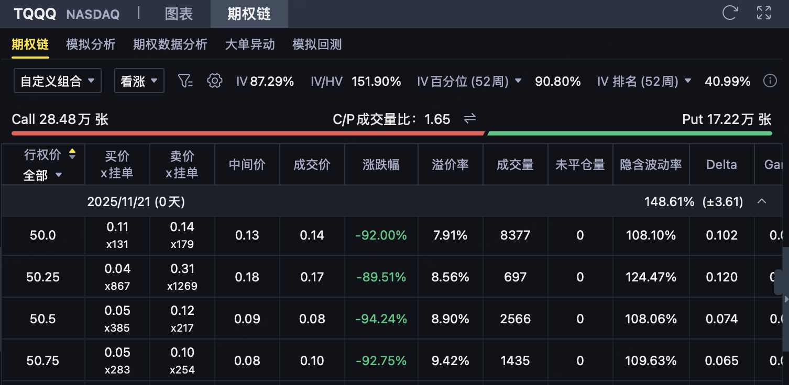Click the fullscreen expand icon
Viewport: 789px width, 385px height.
pos(764,13)
